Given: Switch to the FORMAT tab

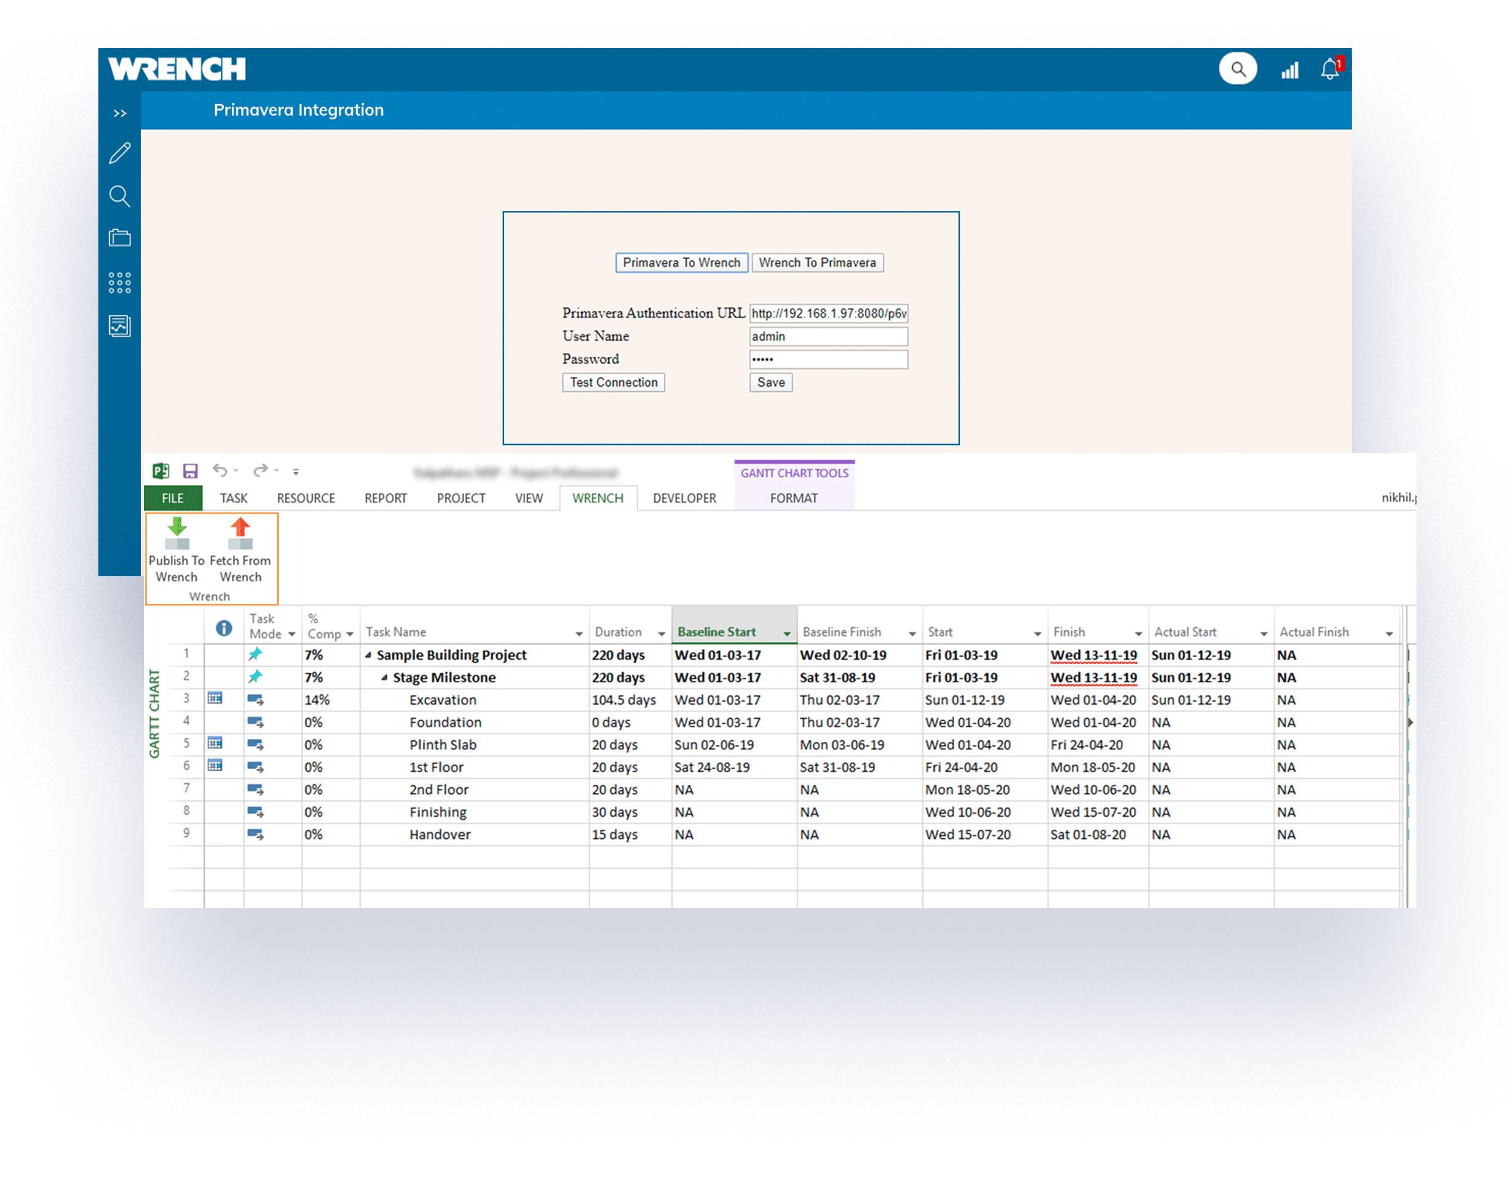Looking at the screenshot, I should click(793, 499).
